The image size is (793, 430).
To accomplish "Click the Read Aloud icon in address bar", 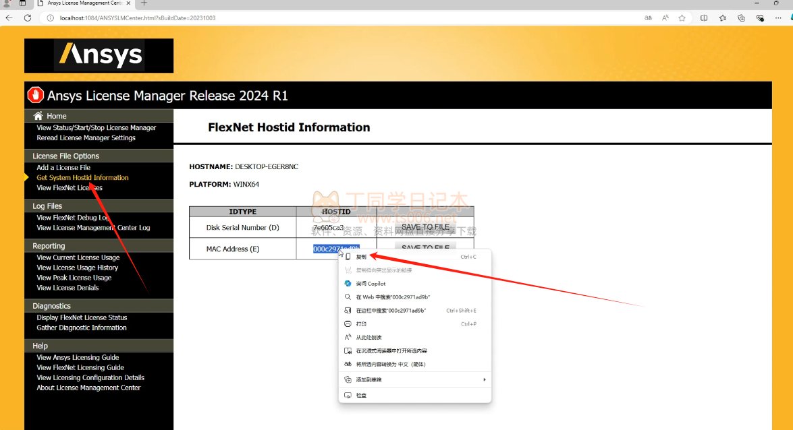I will 665,18.
